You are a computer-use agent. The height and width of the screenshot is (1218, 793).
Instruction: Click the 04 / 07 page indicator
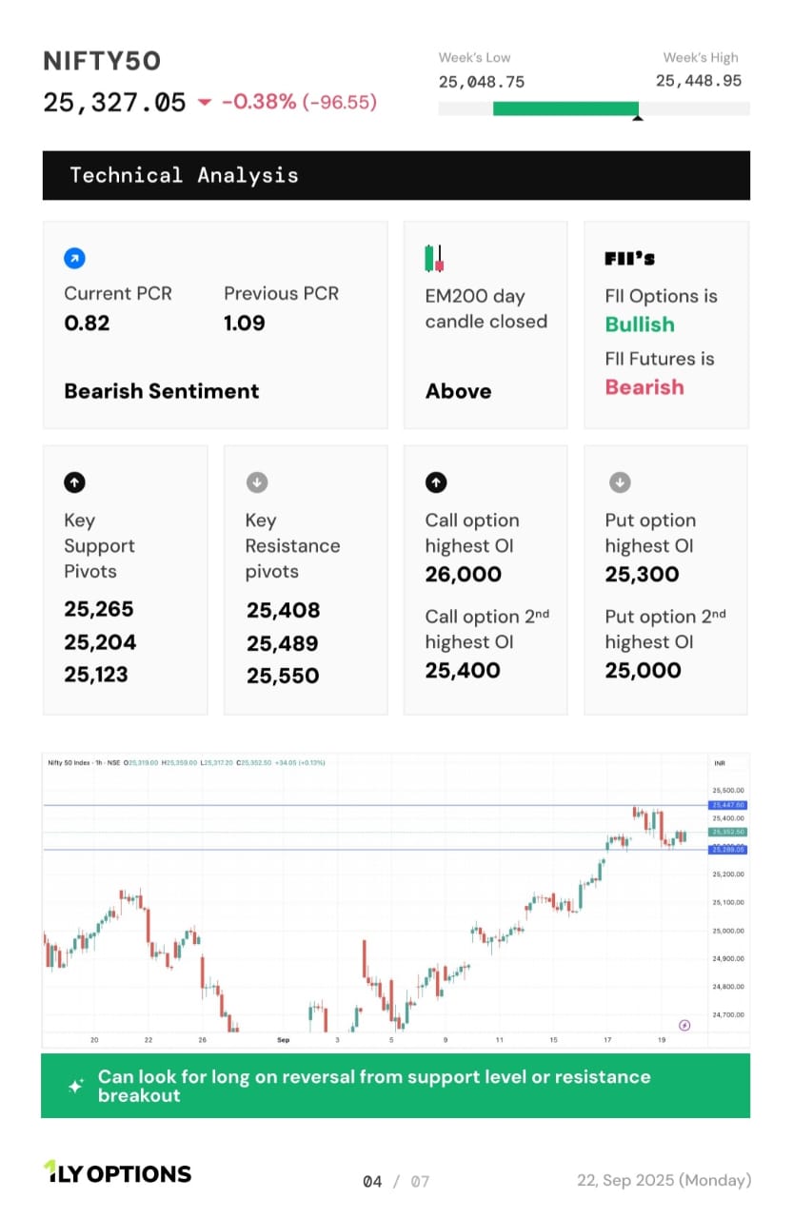click(396, 1181)
